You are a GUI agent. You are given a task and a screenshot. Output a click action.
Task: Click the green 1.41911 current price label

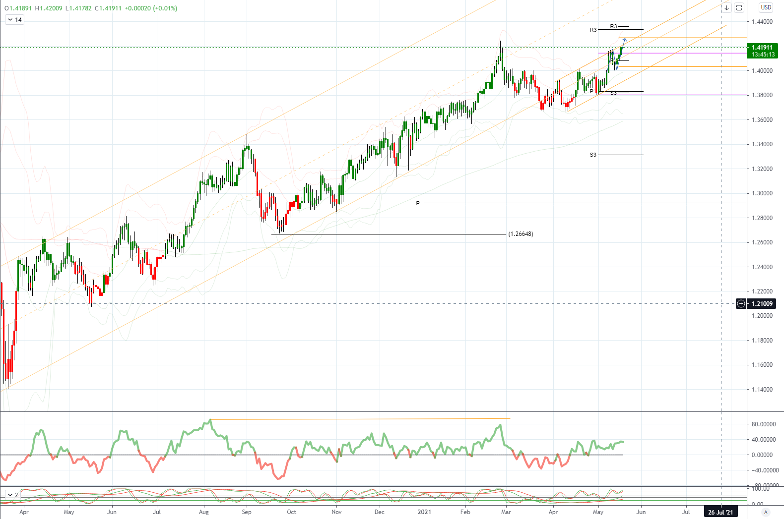tap(763, 51)
